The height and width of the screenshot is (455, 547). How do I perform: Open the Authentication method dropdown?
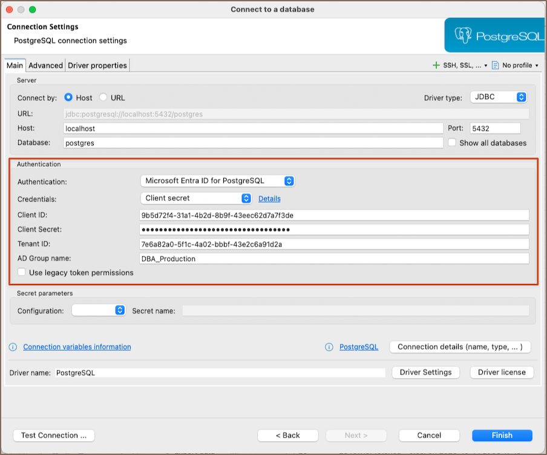pos(217,181)
